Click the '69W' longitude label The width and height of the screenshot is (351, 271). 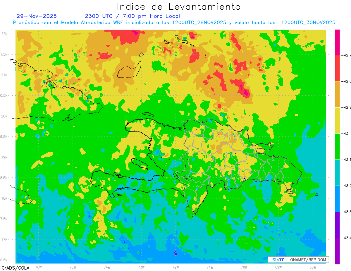click(278, 267)
